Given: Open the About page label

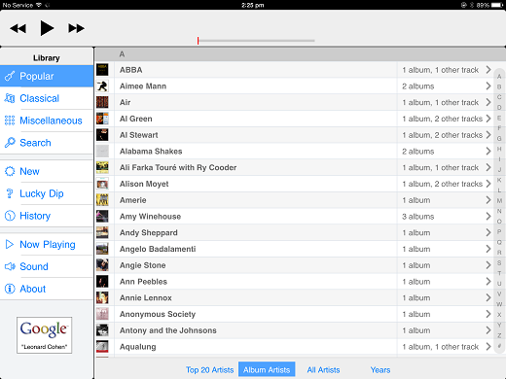Looking at the screenshot, I should coord(33,289).
